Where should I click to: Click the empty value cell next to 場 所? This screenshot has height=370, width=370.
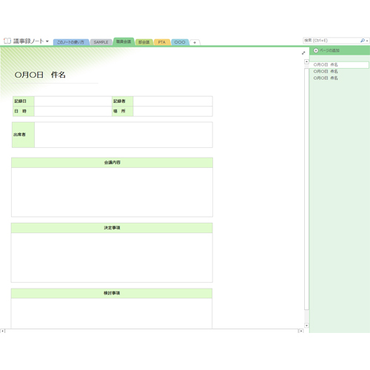[172, 111]
